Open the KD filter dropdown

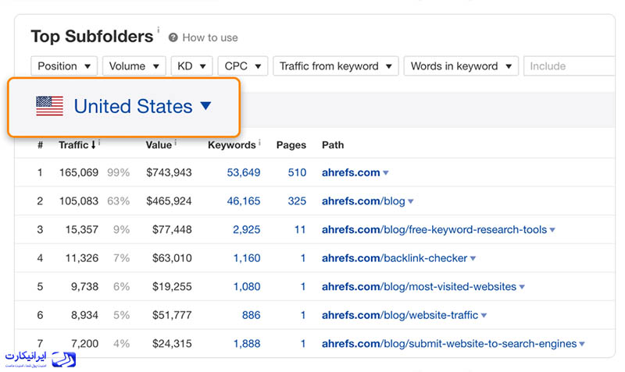point(191,66)
